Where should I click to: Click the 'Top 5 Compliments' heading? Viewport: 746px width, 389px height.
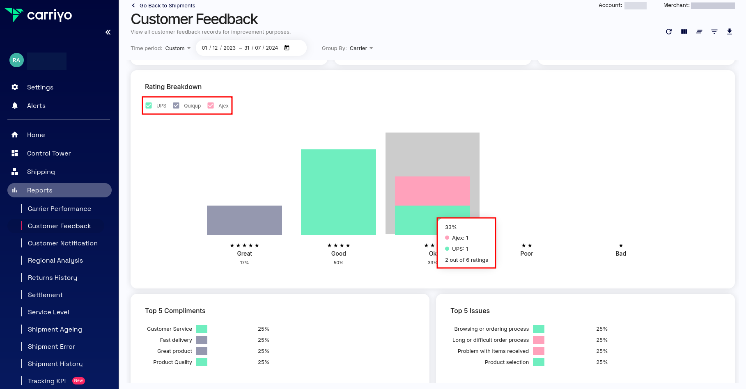click(175, 311)
